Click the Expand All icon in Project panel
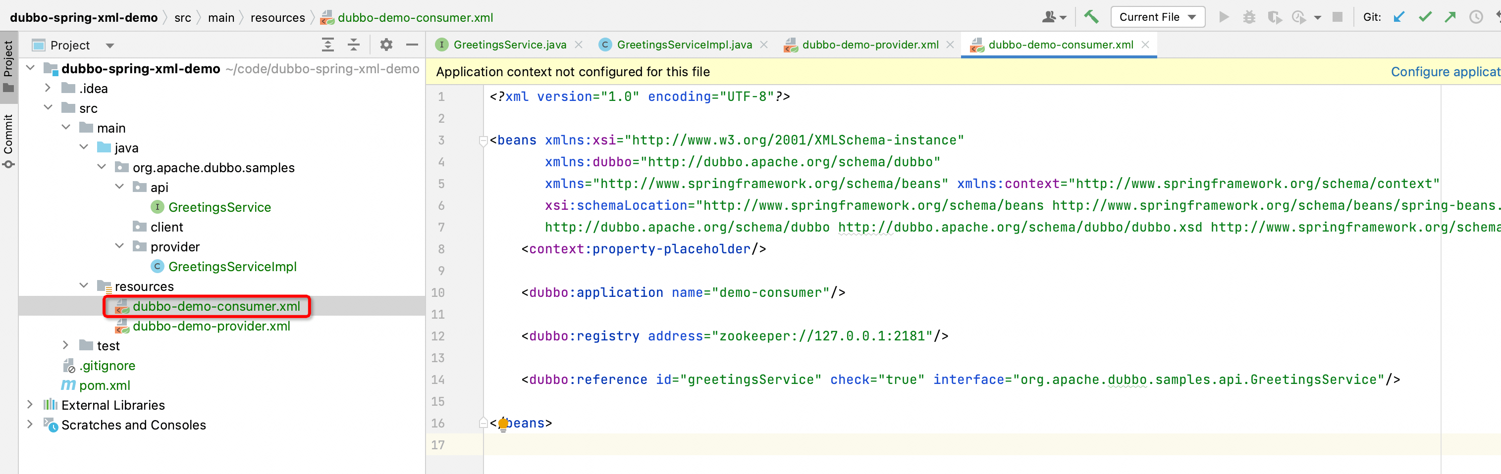Viewport: 1501px width, 474px height. tap(328, 45)
